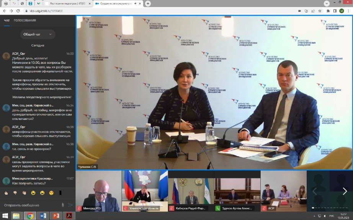Image resolution: width=353 pixels, height=220 pixels.
Task: Close the Расписание педиатров tab
Action: pos(90,3)
